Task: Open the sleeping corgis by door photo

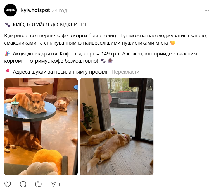Action: pyautogui.click(x=117, y=126)
